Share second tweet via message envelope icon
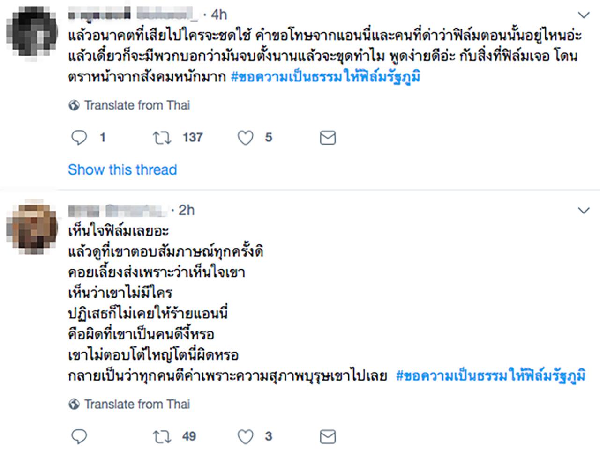Screen dimensions: 600x449 [x=328, y=436]
